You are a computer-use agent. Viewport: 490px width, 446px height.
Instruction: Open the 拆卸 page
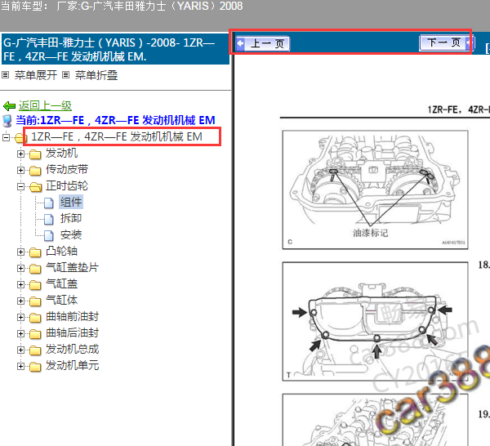click(x=71, y=218)
